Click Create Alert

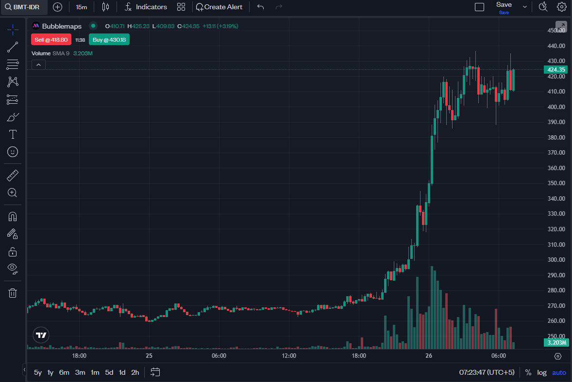click(x=219, y=7)
